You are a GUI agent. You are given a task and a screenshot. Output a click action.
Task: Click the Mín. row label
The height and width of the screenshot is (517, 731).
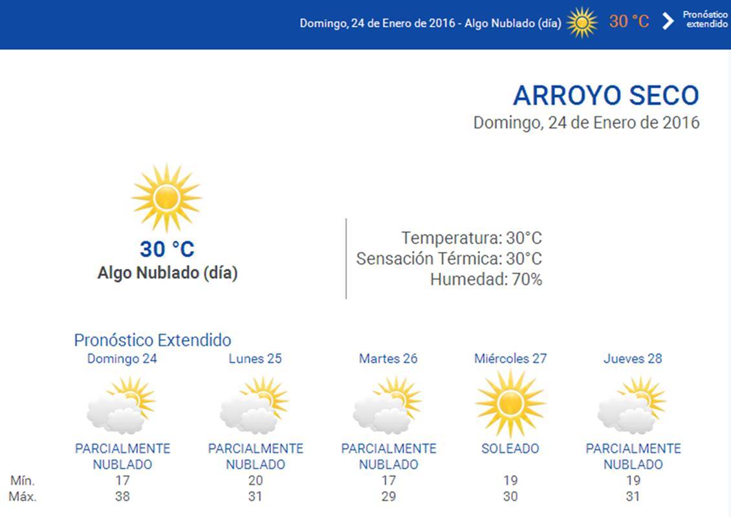tap(23, 480)
